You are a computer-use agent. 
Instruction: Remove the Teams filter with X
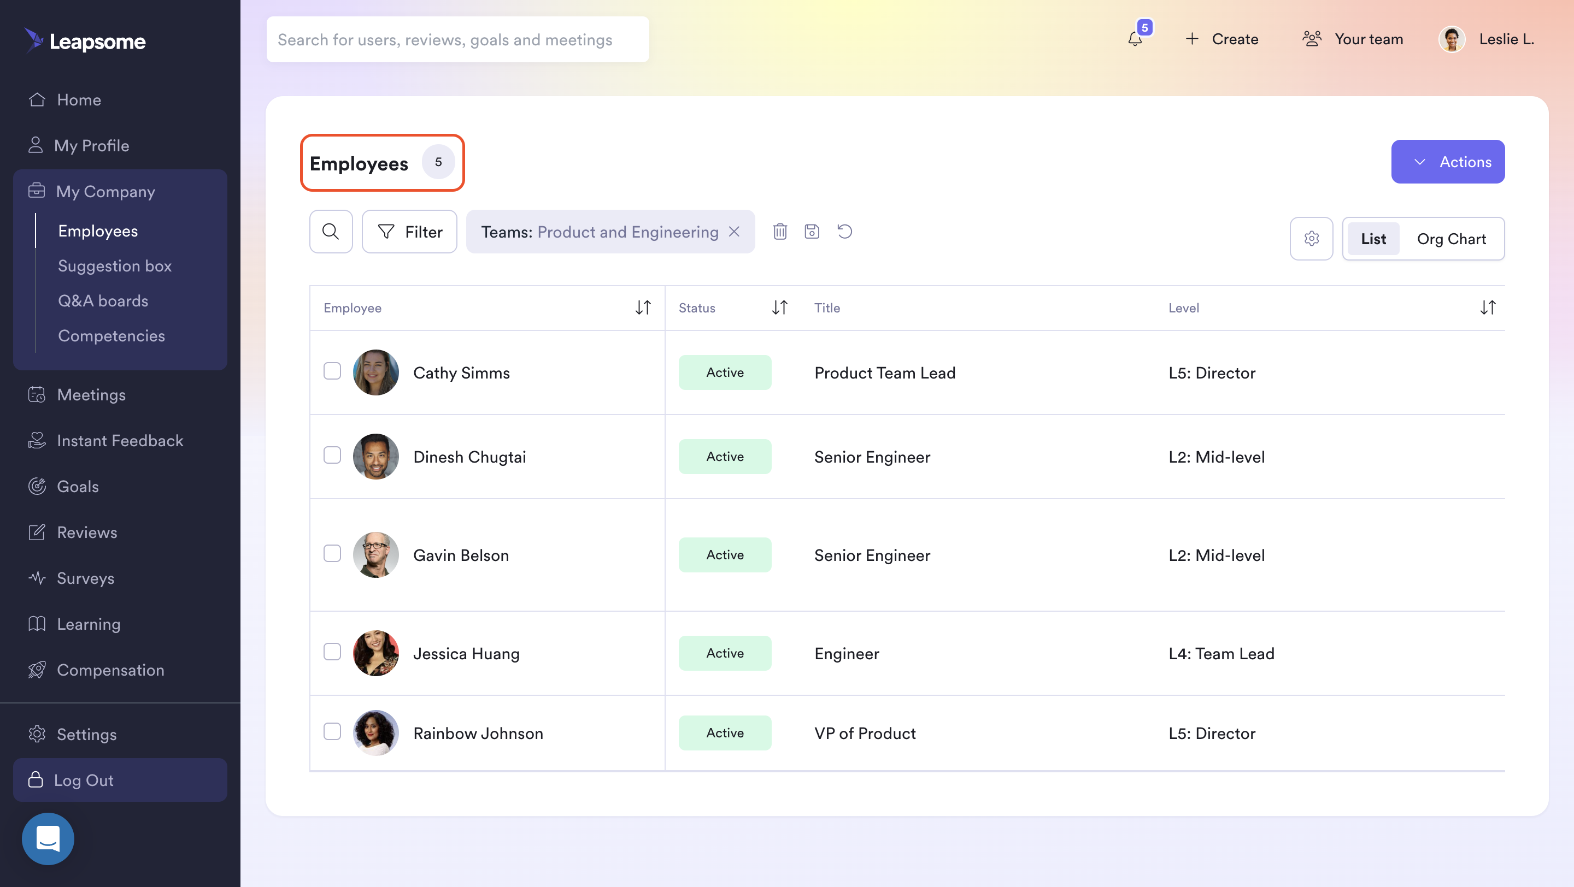coord(735,232)
